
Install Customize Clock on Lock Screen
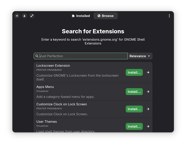[134, 109]
